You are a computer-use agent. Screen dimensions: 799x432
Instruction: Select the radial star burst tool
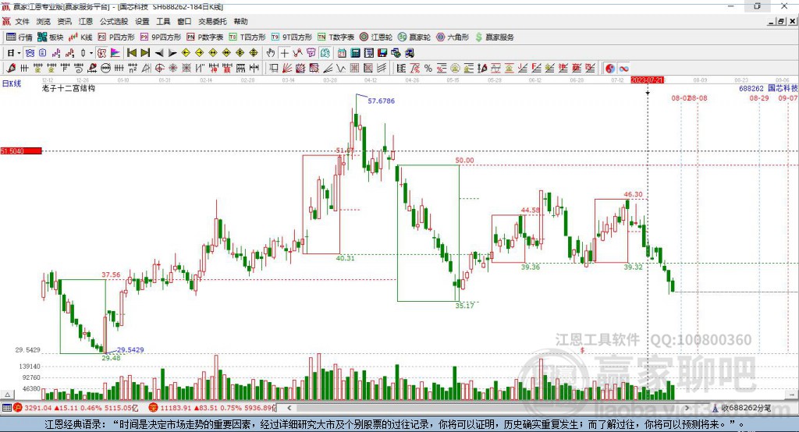(172, 69)
